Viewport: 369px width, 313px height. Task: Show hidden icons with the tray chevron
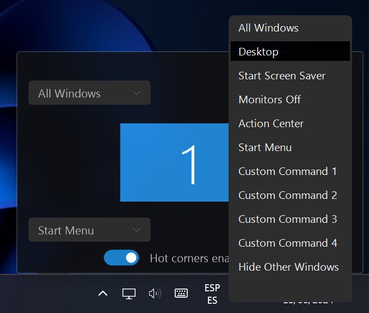click(102, 293)
